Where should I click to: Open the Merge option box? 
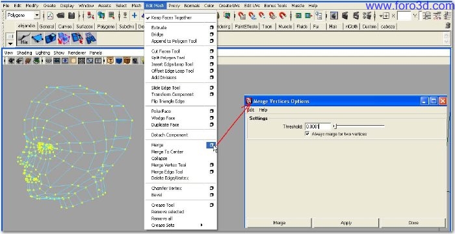[x=211, y=145]
